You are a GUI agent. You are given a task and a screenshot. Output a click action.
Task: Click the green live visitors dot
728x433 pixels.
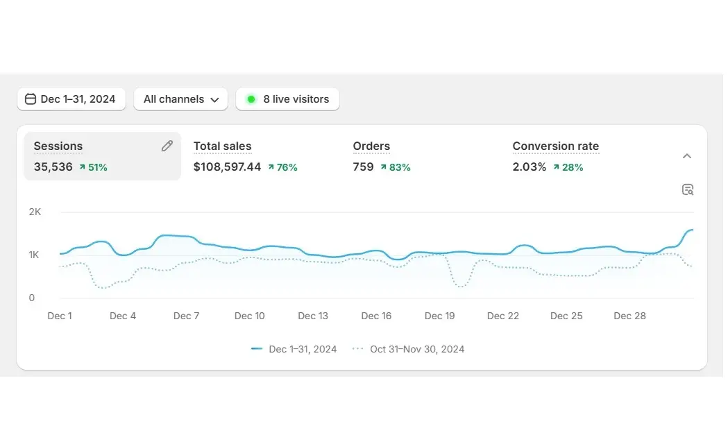pyautogui.click(x=251, y=99)
